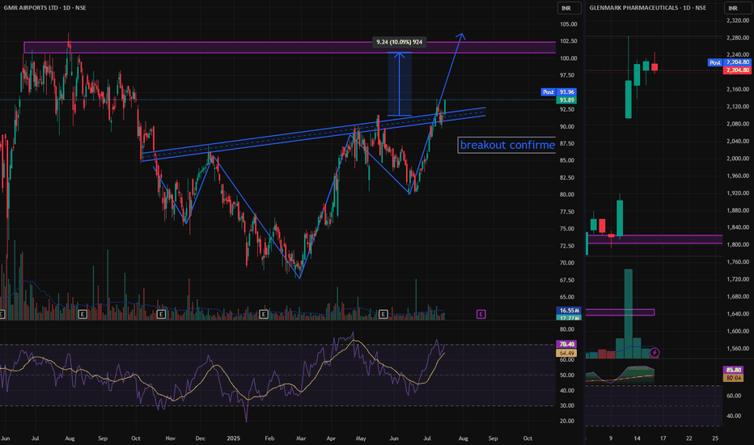The image size is (754, 445).
Task: Click the green 93.89 last price label
Action: (566, 100)
